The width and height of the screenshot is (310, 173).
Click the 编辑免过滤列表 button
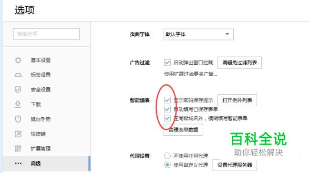239,62
